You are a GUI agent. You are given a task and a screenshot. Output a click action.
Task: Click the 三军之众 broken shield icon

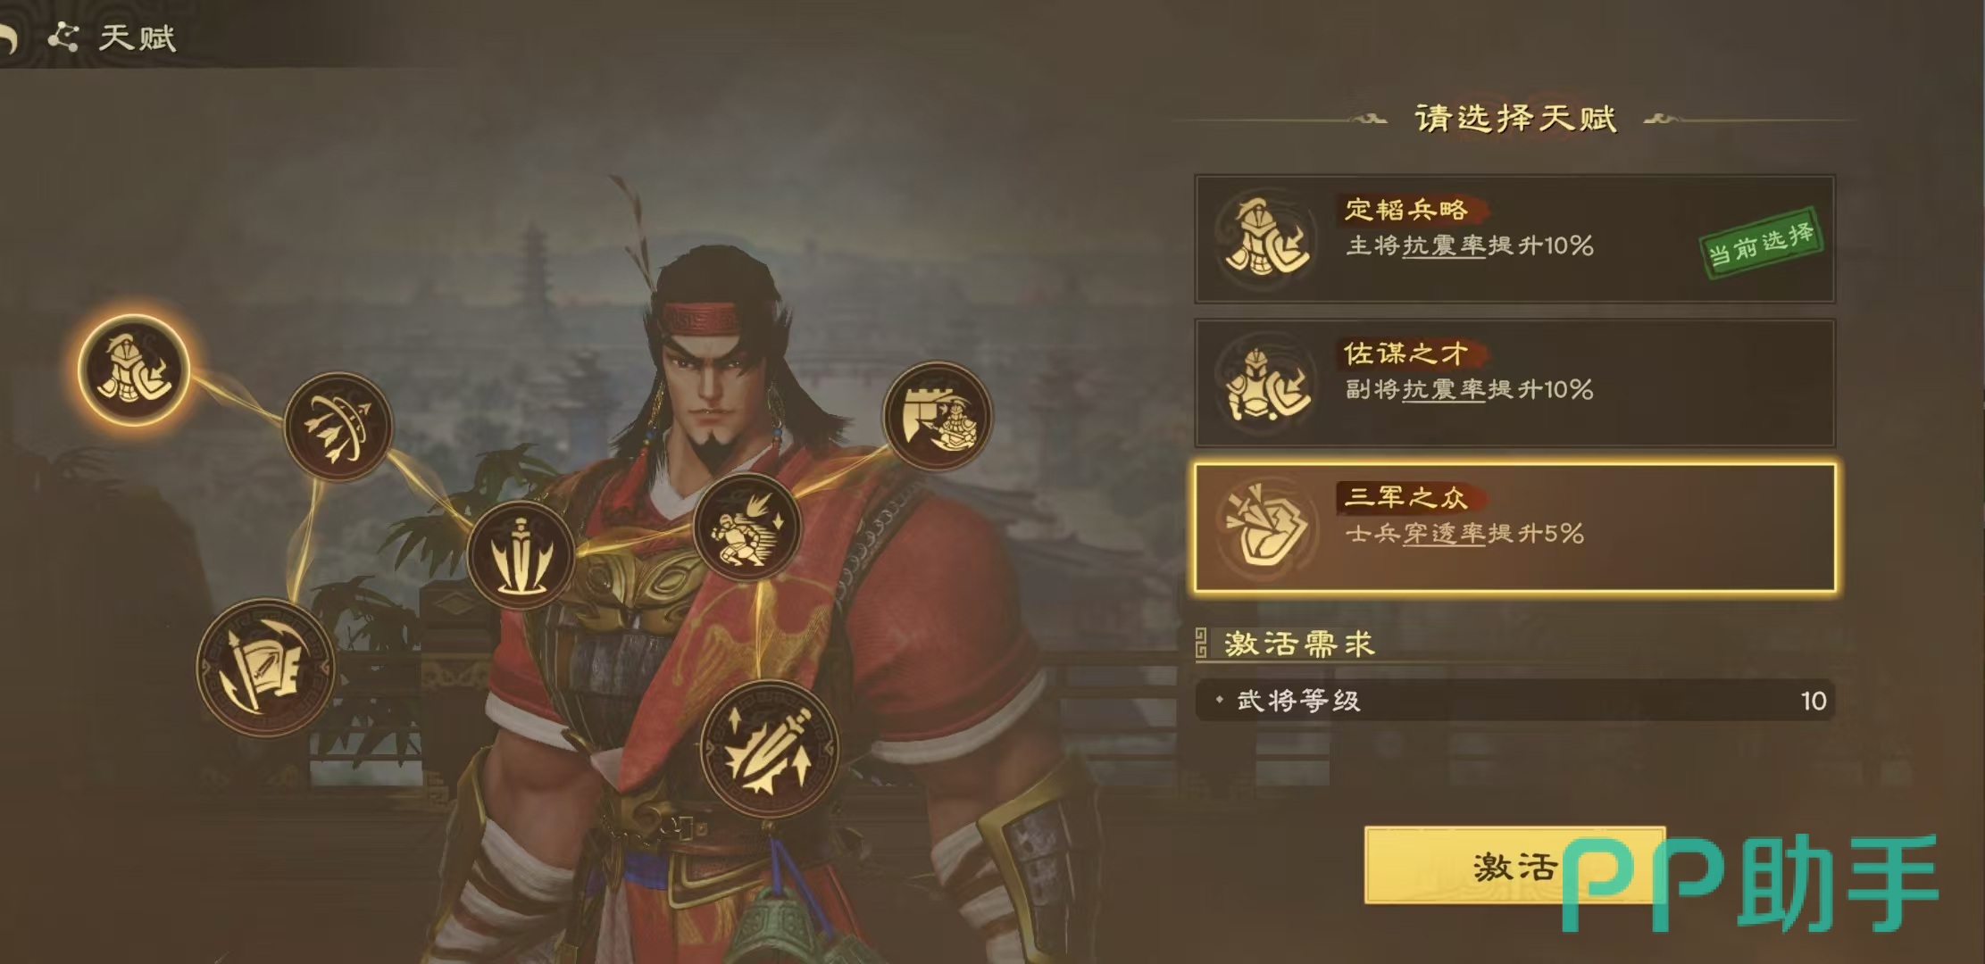pyautogui.click(x=1265, y=527)
